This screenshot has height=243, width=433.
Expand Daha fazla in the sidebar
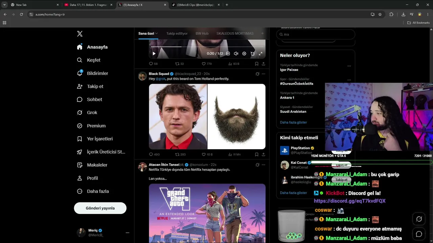pyautogui.click(x=93, y=191)
